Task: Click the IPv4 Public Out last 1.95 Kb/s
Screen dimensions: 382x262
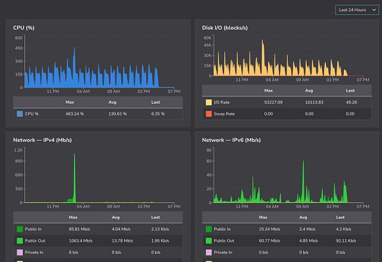Action: [160, 240]
